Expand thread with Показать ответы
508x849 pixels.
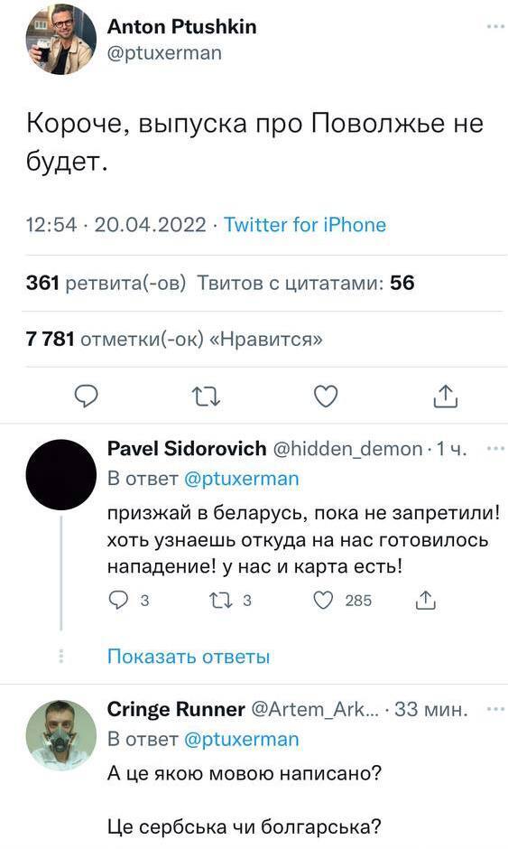click(189, 657)
